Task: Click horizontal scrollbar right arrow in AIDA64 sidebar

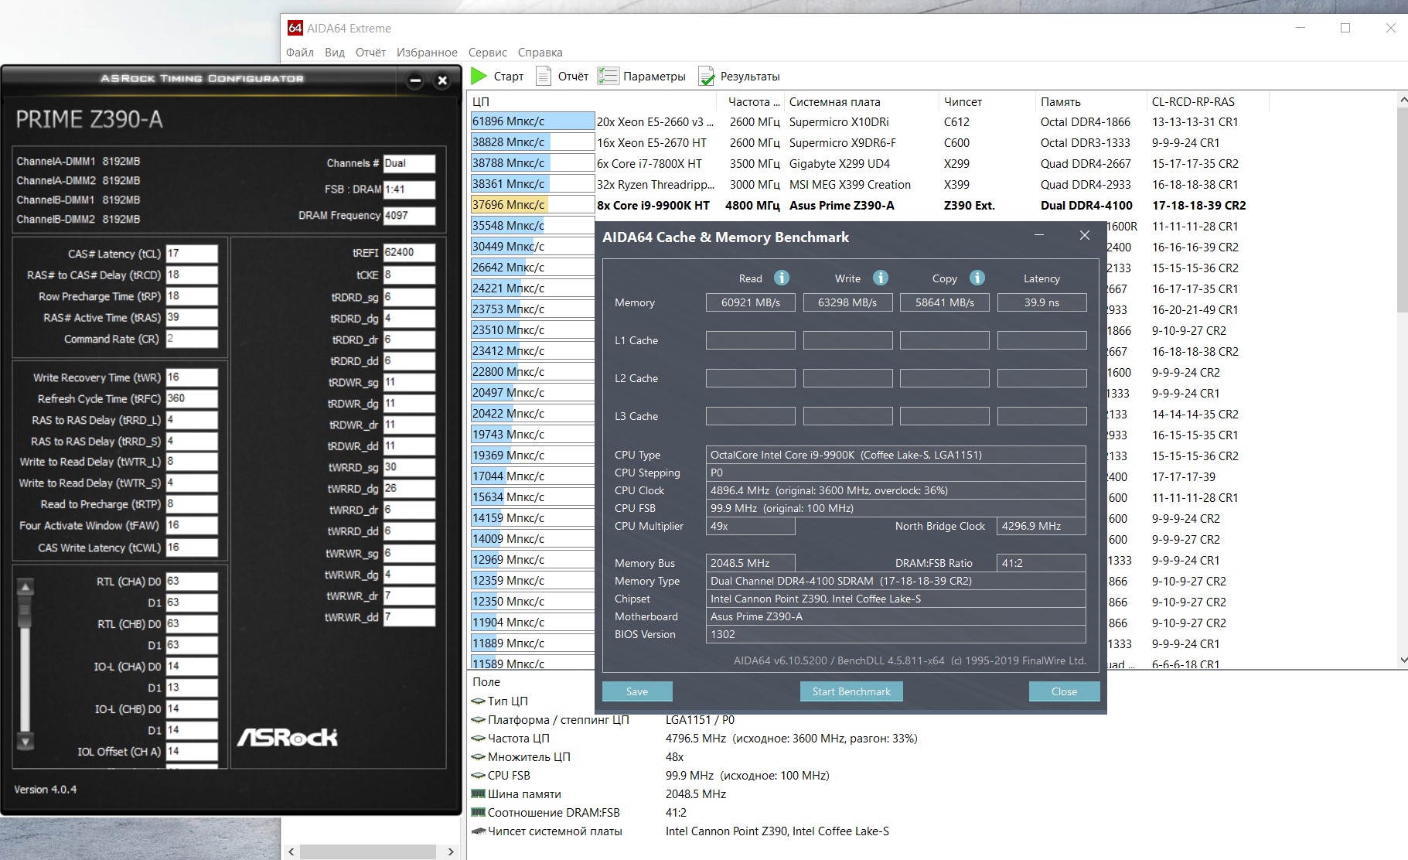Action: point(451,851)
